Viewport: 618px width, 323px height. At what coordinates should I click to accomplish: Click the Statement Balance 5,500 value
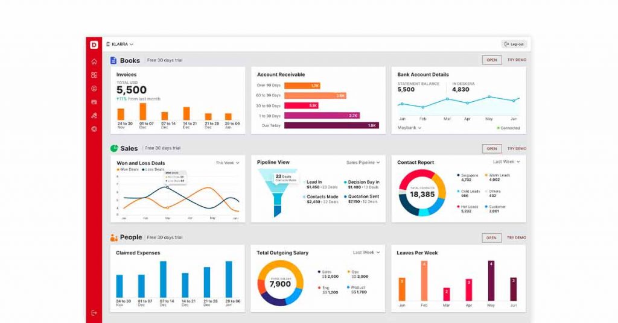point(406,89)
